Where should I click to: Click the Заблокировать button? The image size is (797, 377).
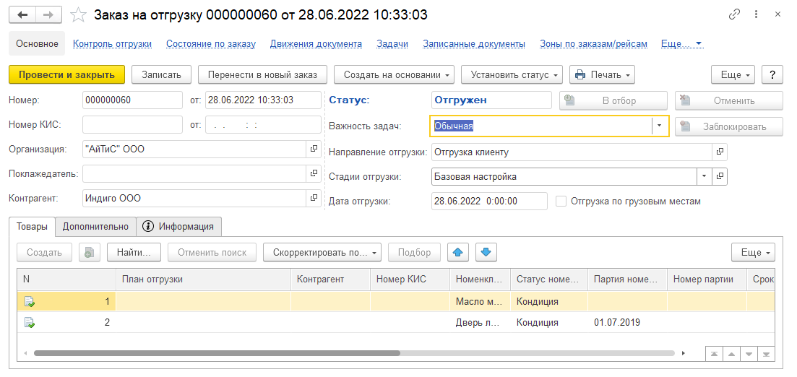click(729, 126)
